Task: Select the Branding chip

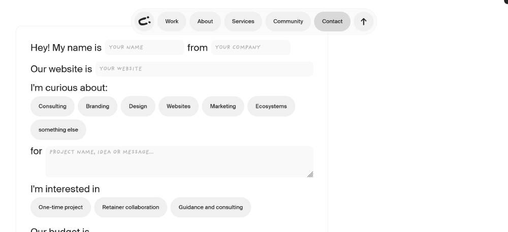Action: (98, 106)
